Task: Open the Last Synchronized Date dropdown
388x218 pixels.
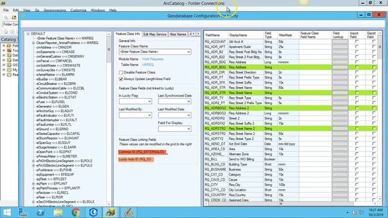Action: tap(189, 101)
